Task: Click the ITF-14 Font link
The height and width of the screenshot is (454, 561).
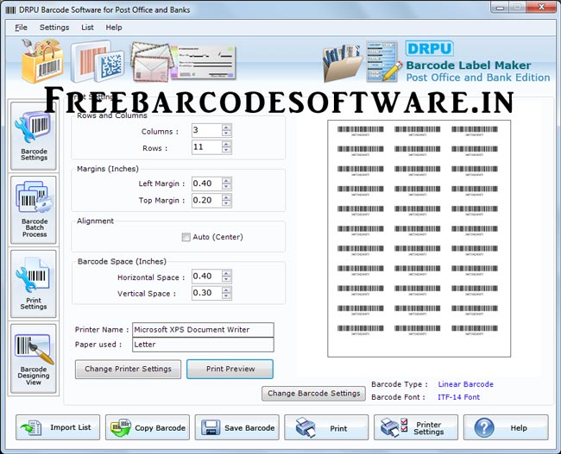Action: point(458,397)
